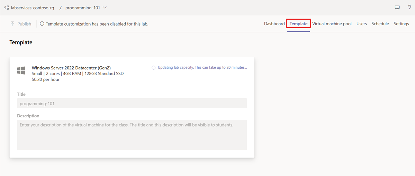Open help with the question mark icon

(409, 8)
